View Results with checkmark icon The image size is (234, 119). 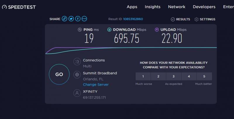click(180, 19)
